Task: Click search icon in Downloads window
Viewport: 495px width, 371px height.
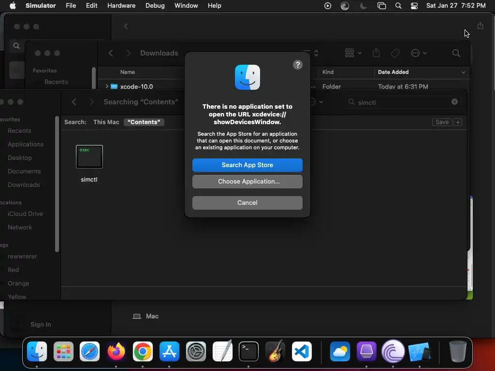Action: (456, 53)
